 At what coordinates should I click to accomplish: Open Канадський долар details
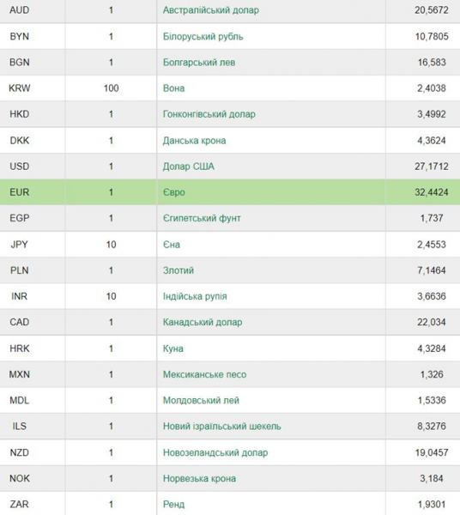pos(203,322)
